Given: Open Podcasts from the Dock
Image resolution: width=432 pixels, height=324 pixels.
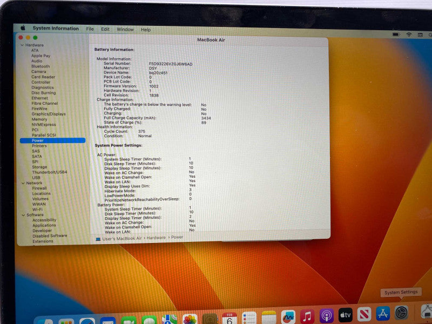Looking at the screenshot, I should click(327, 315).
